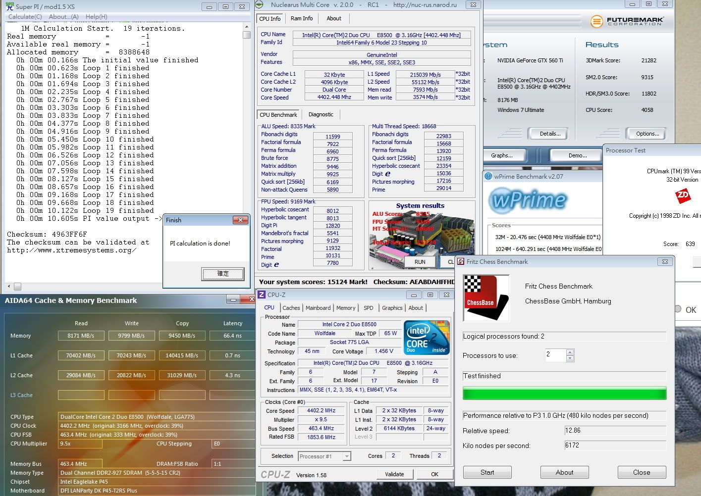Click the Futuremark Corporation logo
Image resolution: width=701 pixels, height=496 pixels.
(627, 21)
